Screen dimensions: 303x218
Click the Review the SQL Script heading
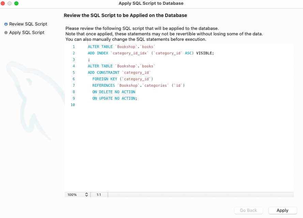(125, 15)
